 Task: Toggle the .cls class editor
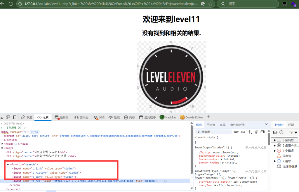pyautogui.click(x=243, y=132)
